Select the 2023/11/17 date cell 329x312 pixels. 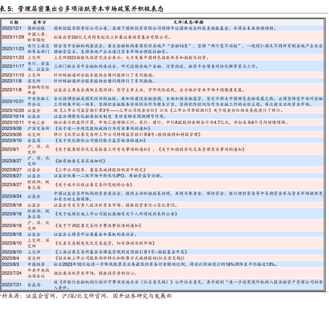[13, 66]
